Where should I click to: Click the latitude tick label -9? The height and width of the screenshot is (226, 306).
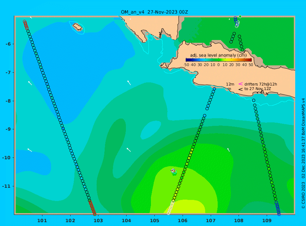point(8,129)
